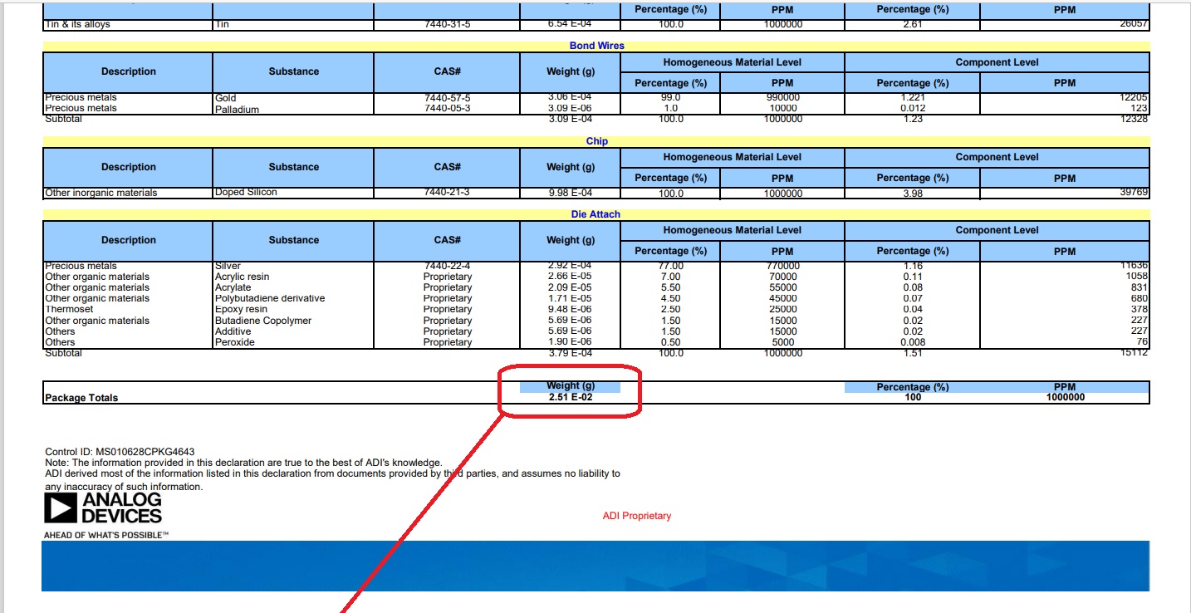Click the AHEAD OF WHAT'S POSSIBLE tagline
The width and height of the screenshot is (1191, 613).
pos(106,535)
